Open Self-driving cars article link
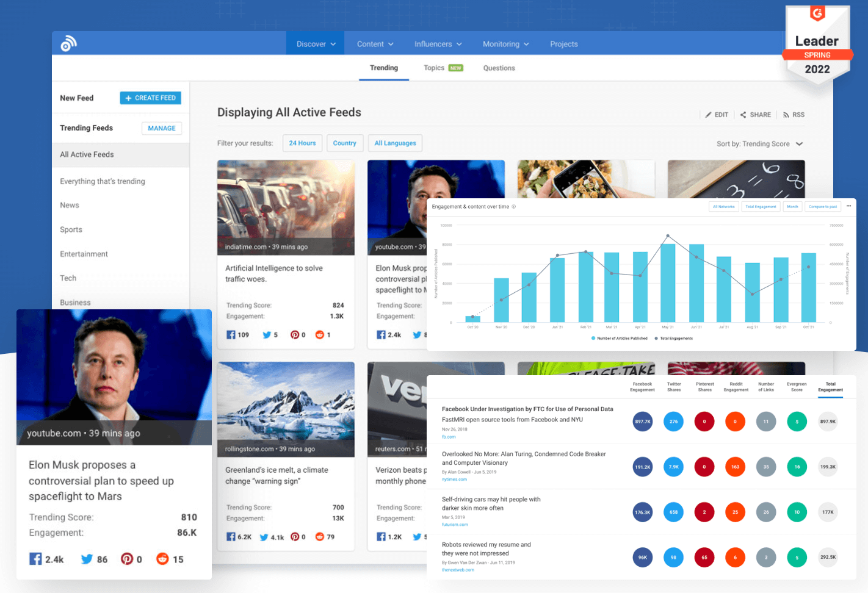 (x=491, y=503)
